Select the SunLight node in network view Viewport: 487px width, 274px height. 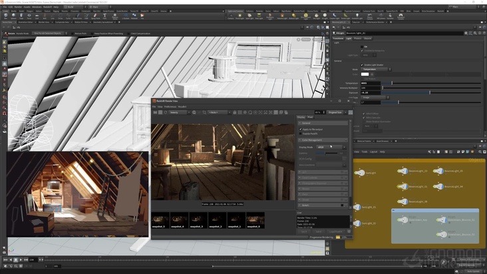tap(359, 173)
